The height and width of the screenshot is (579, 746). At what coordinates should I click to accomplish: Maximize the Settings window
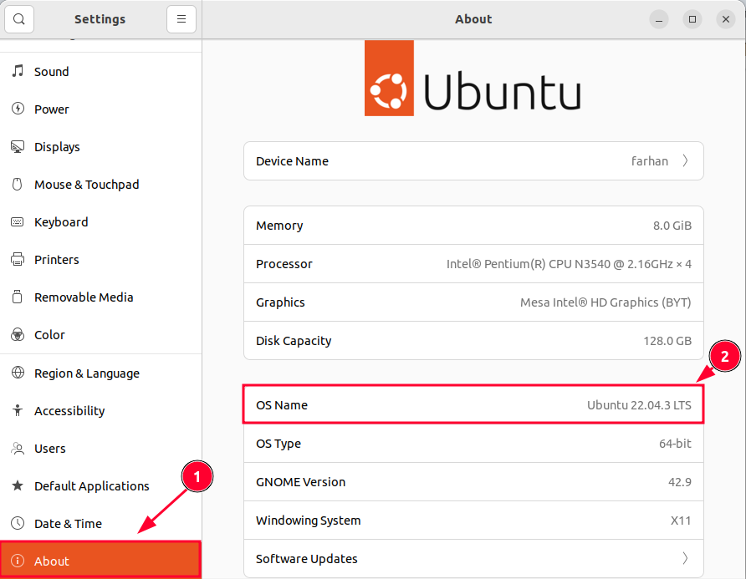pos(692,19)
